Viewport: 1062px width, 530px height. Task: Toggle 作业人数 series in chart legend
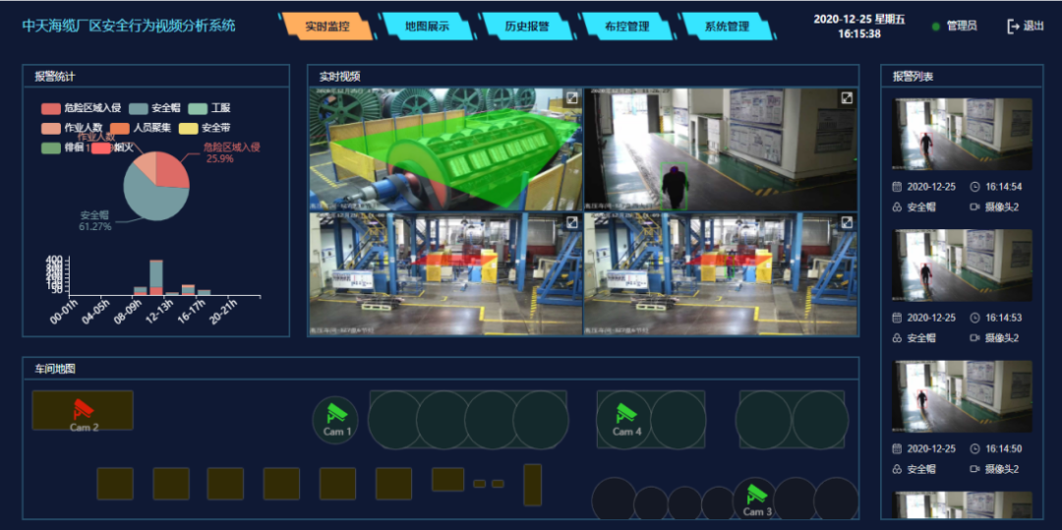click(x=71, y=128)
